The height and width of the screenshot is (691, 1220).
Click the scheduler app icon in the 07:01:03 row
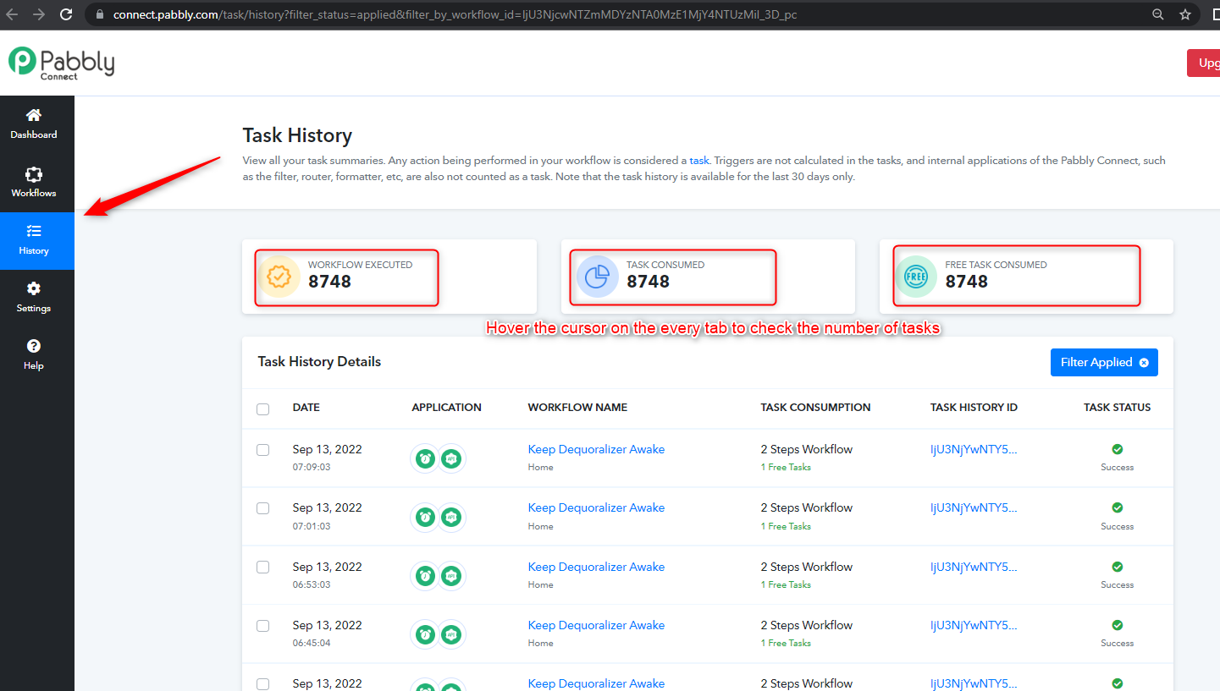425,517
